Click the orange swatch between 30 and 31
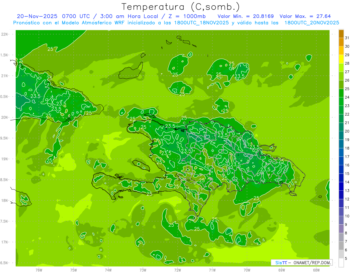Viewport: 355px width, 274px height. click(x=341, y=42)
